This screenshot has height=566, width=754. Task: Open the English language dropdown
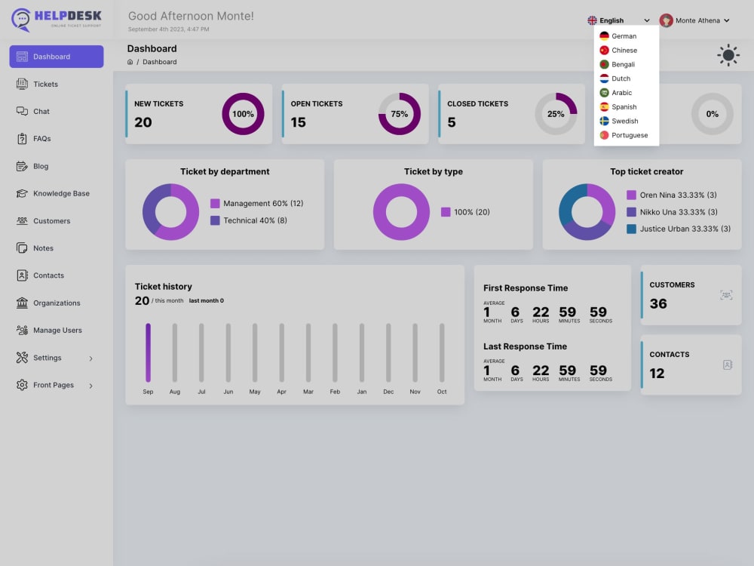click(618, 20)
